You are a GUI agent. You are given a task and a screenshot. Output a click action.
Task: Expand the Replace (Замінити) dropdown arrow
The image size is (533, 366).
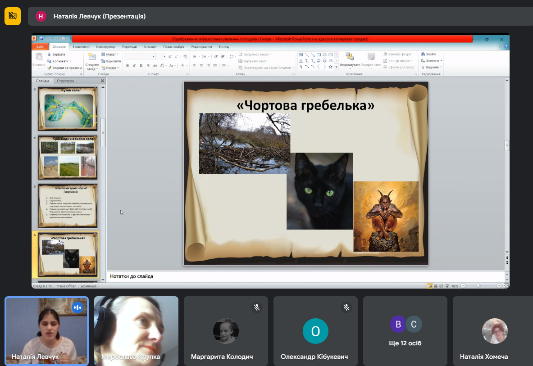pyautogui.click(x=441, y=61)
